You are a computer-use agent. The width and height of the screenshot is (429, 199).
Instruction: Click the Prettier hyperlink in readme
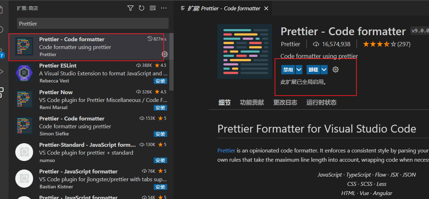[226, 150]
